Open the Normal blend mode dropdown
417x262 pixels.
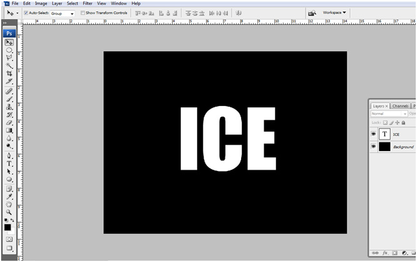click(389, 114)
